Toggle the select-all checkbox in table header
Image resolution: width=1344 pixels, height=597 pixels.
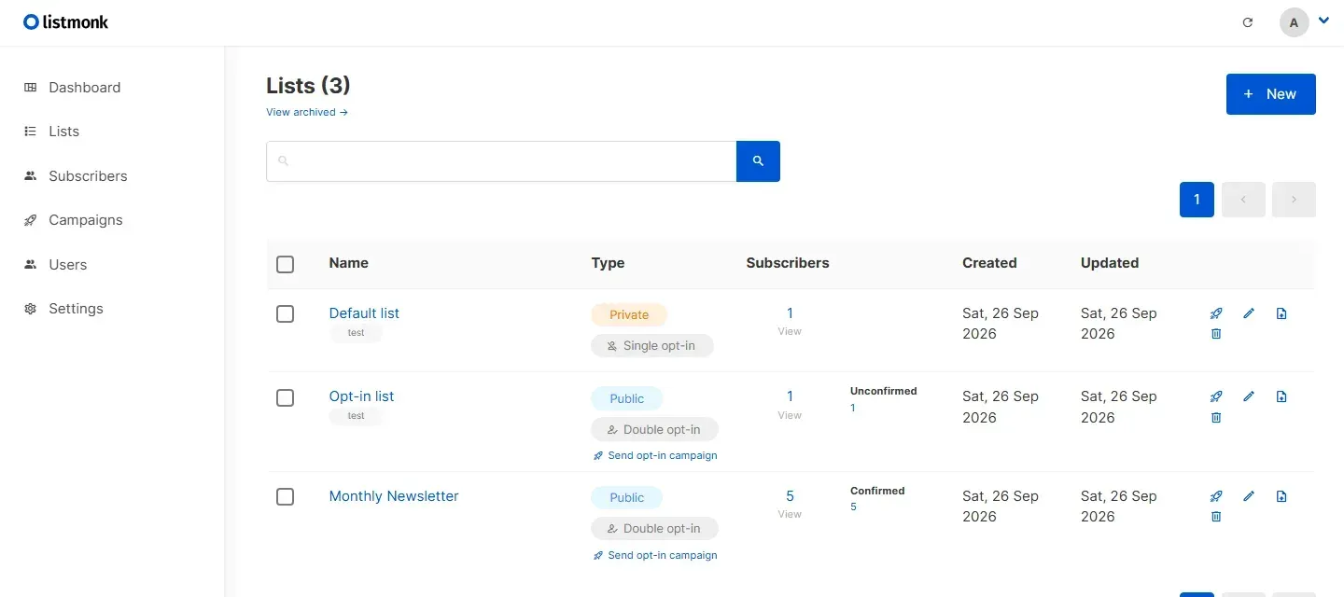[x=286, y=265]
